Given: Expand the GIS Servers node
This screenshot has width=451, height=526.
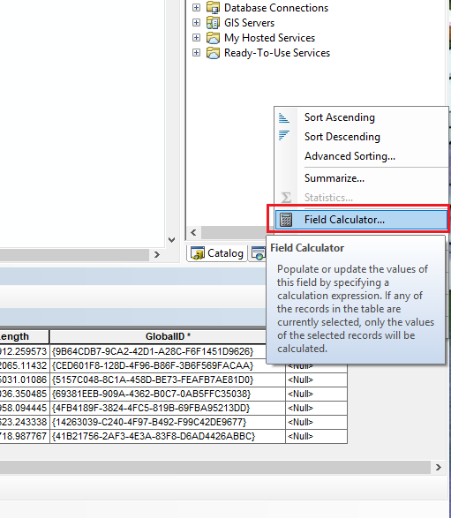Looking at the screenshot, I should (x=196, y=22).
